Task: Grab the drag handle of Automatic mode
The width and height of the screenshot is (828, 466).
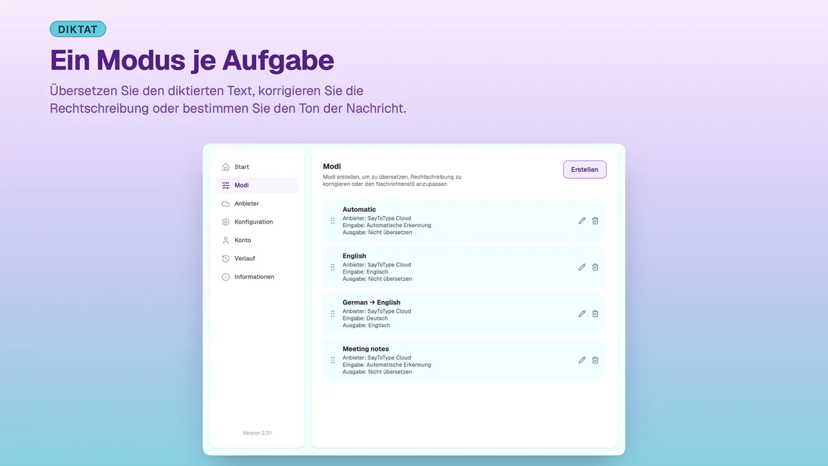Action: point(333,221)
